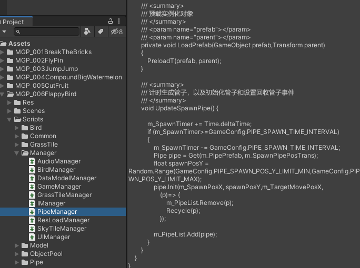Click the ObjectPool folder icon
This screenshot has width=360, height=268.
pyautogui.click(x=25, y=254)
